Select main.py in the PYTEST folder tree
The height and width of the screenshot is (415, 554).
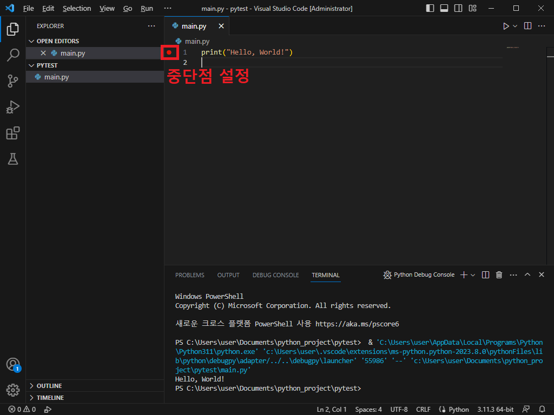[56, 77]
